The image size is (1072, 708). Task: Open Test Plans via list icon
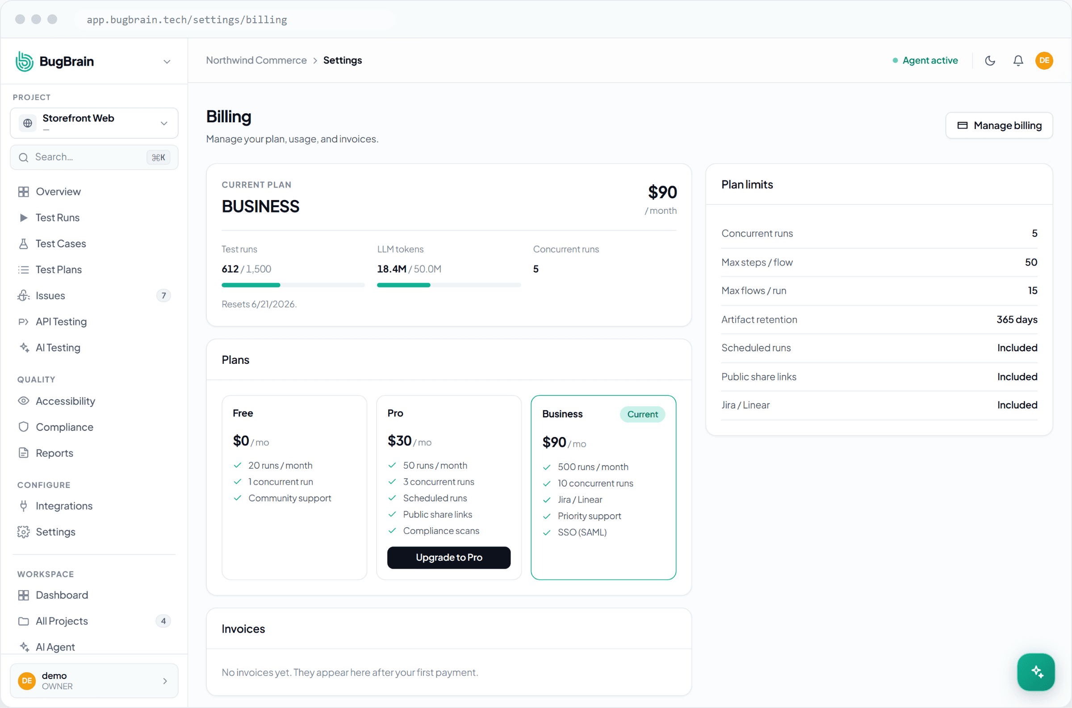(x=24, y=270)
